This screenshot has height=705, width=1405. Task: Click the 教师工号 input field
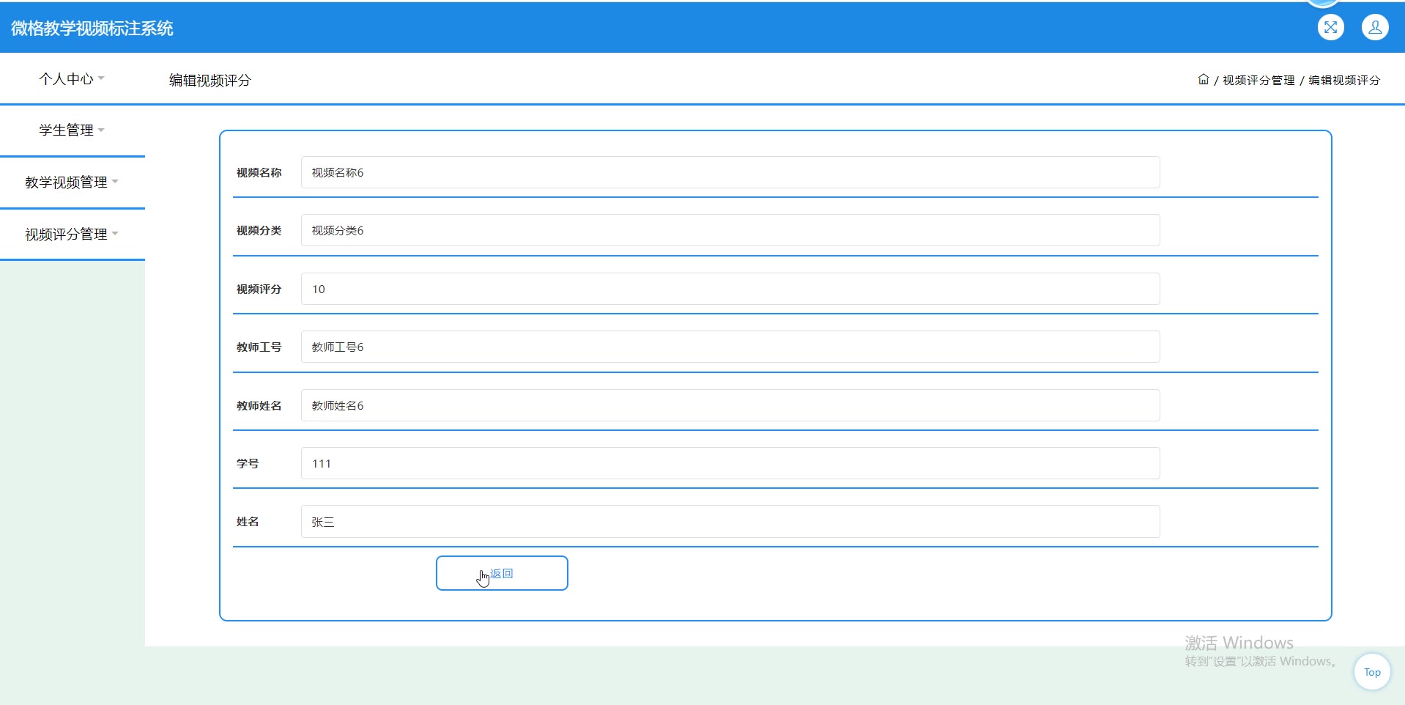pos(730,347)
